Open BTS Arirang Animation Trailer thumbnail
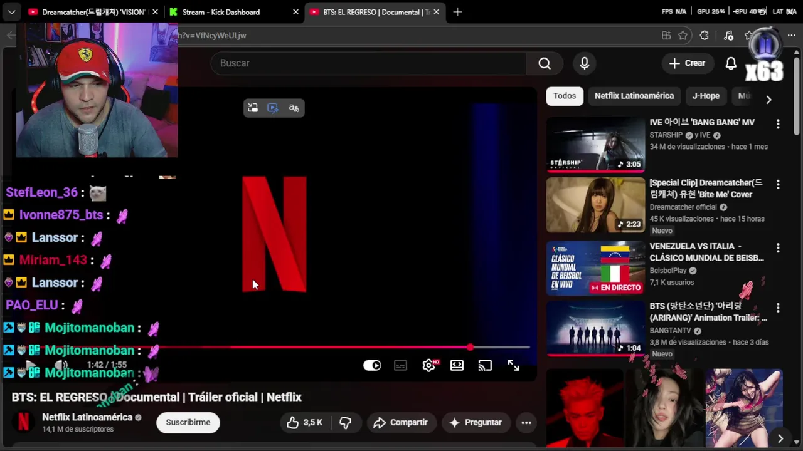The image size is (803, 451). tap(595, 328)
